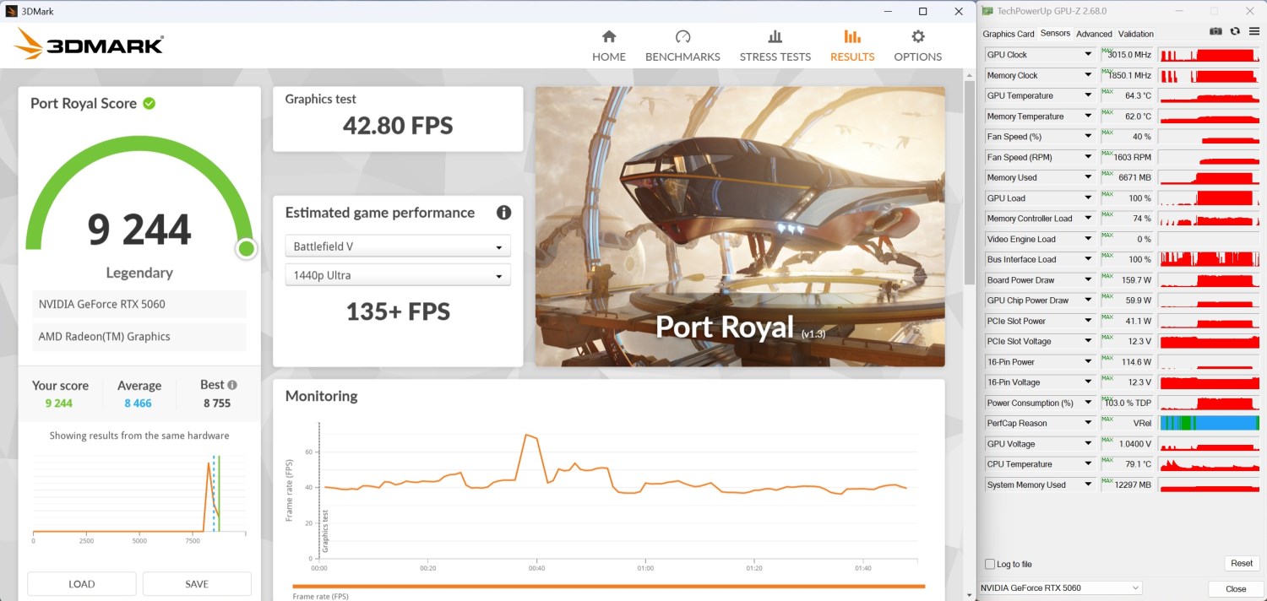Take a GPU-Z screenshot with camera icon

click(1215, 31)
